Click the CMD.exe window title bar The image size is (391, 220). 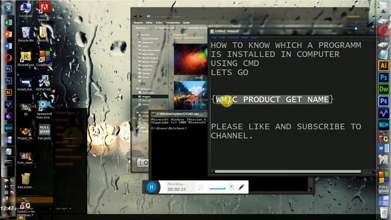click(x=179, y=114)
